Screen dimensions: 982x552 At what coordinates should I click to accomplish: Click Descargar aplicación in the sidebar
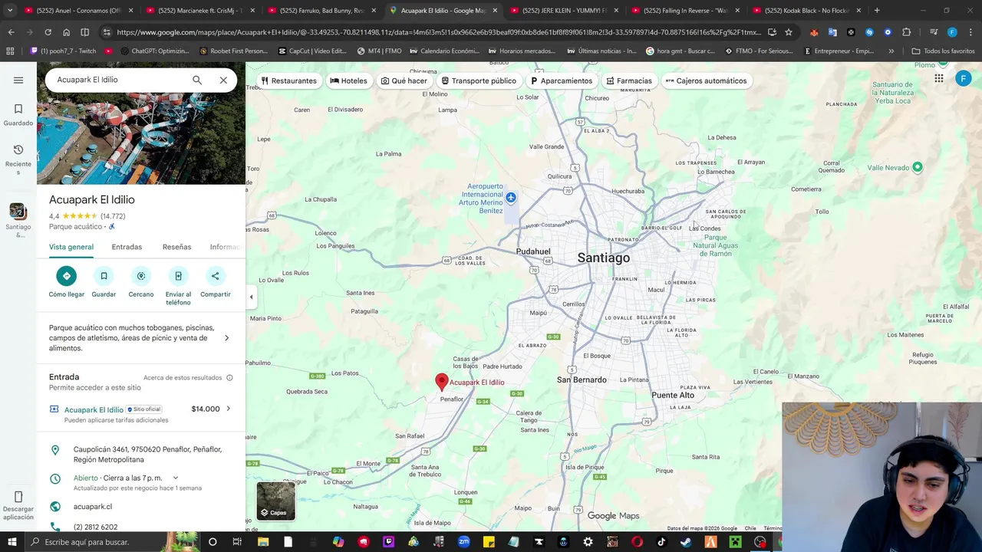point(18,505)
